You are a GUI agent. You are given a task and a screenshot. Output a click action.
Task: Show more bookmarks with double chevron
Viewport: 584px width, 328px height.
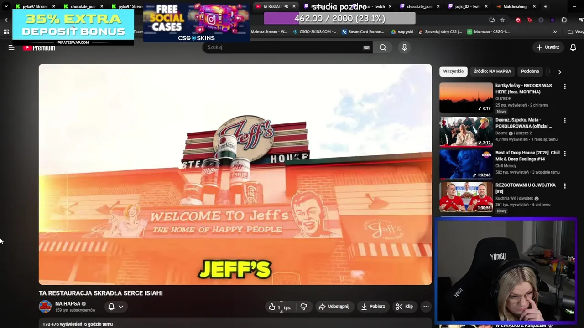555,32
